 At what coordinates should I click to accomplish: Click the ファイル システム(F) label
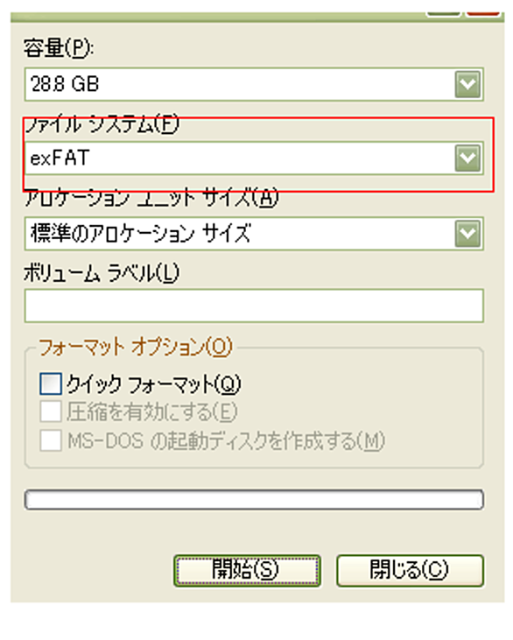pyautogui.click(x=102, y=123)
